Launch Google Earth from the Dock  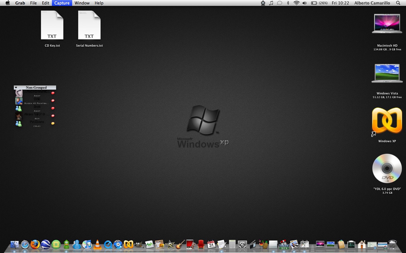tap(45, 245)
